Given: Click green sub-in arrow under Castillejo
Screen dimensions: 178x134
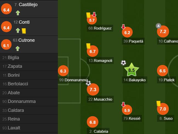Looking at the screenshot, I should (x=18, y=13).
